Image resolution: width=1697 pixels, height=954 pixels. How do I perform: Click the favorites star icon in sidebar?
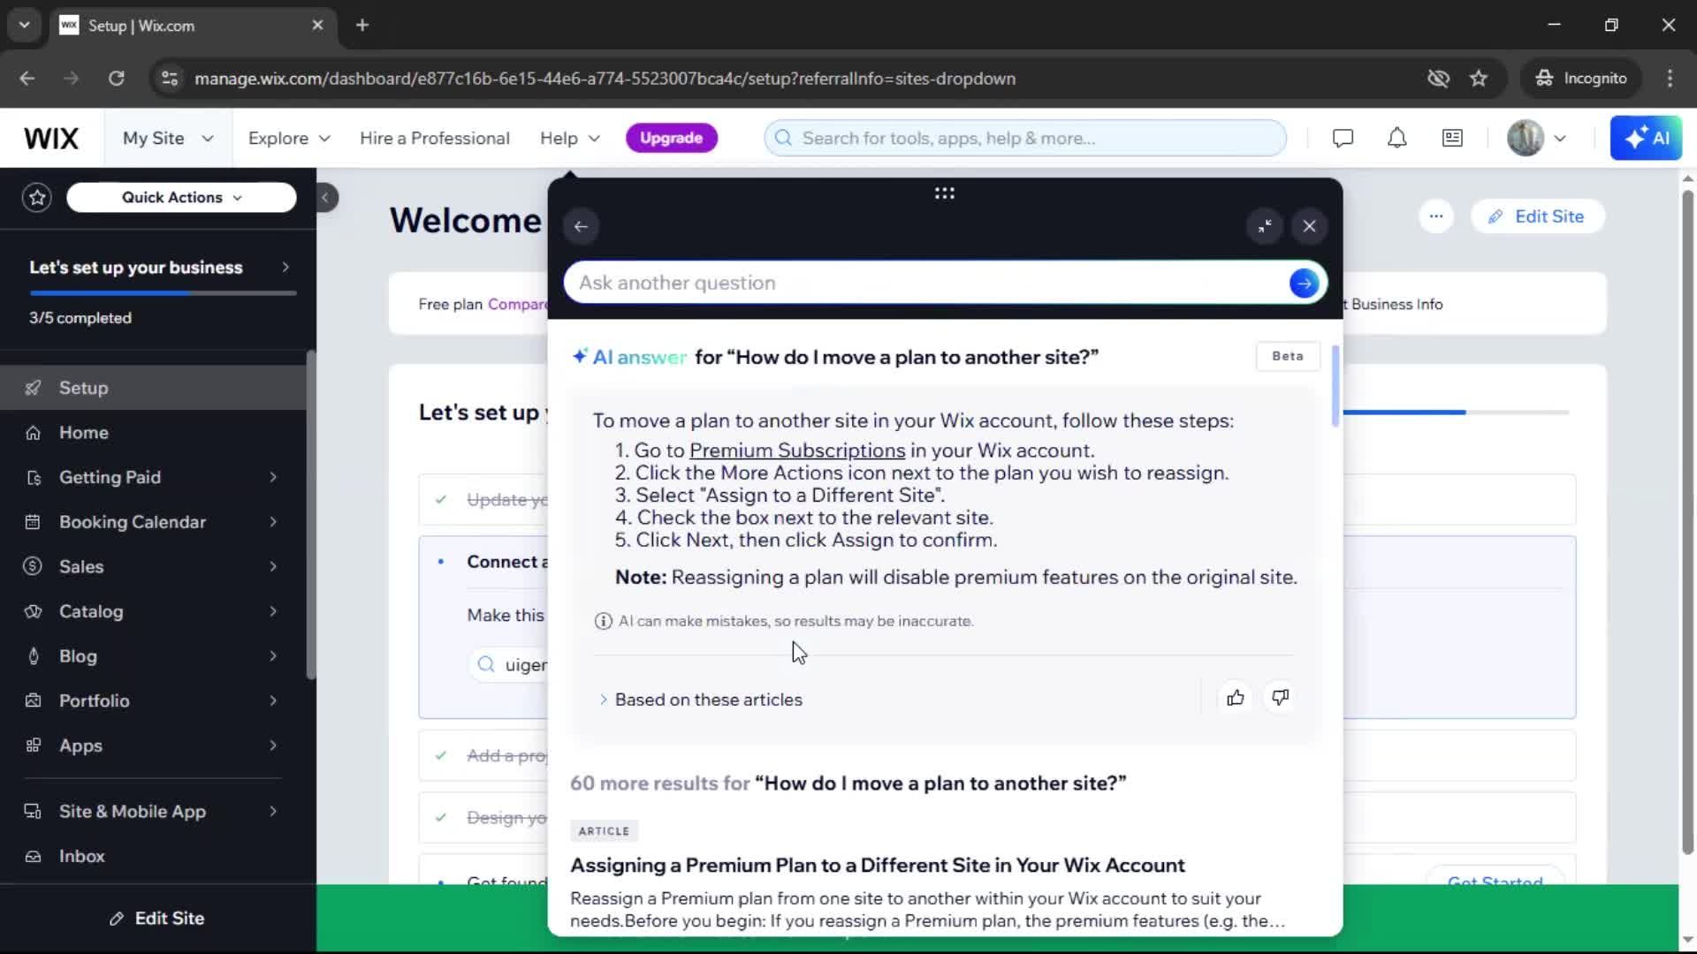(x=37, y=197)
